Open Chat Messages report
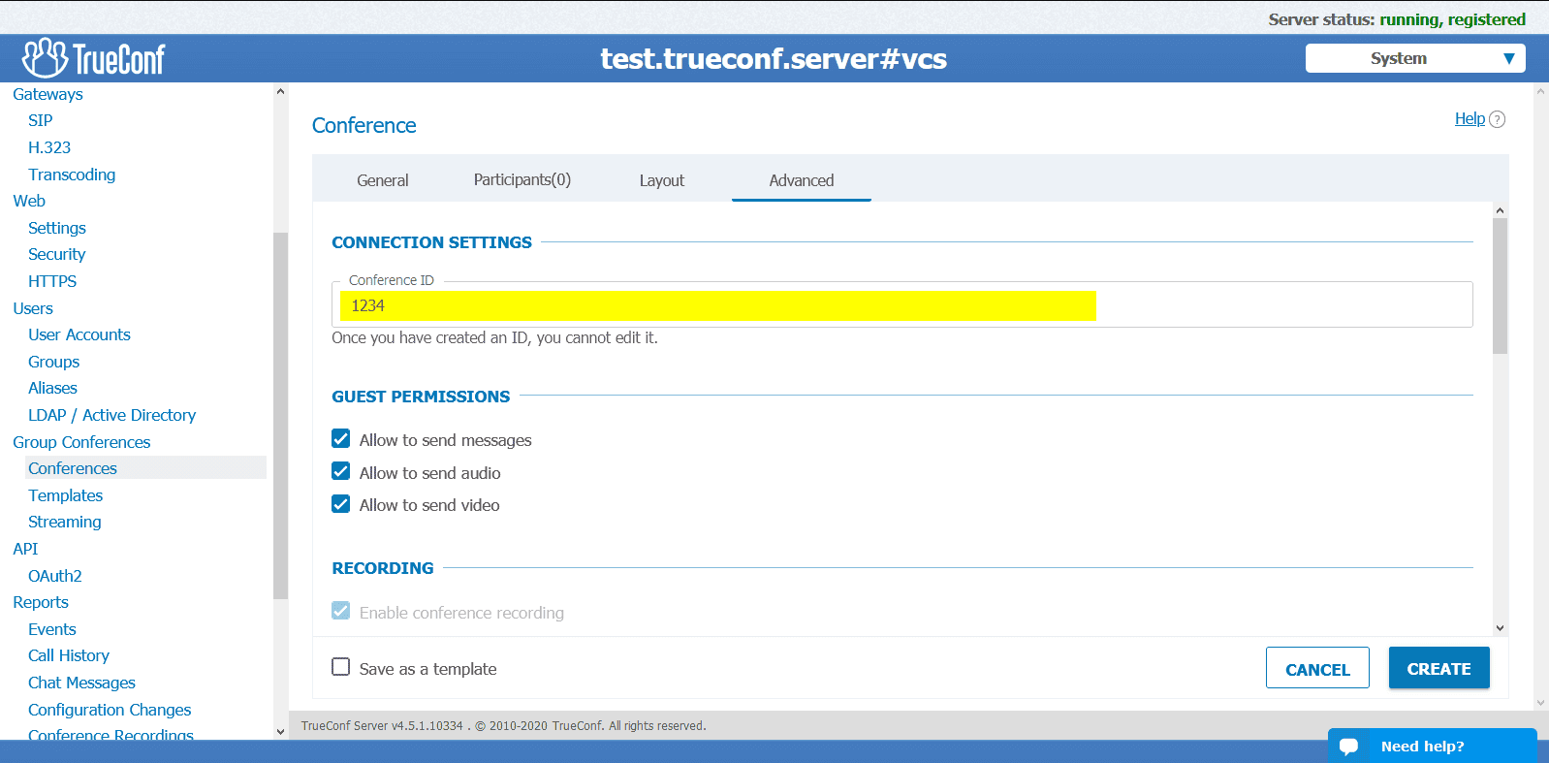This screenshot has height=763, width=1549. [x=82, y=683]
